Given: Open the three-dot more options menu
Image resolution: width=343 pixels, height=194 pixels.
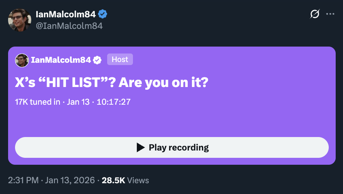Looking at the screenshot, I should (x=330, y=14).
